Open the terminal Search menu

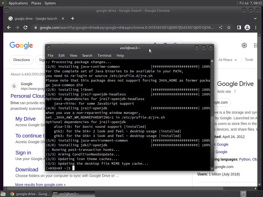[x=87, y=55]
